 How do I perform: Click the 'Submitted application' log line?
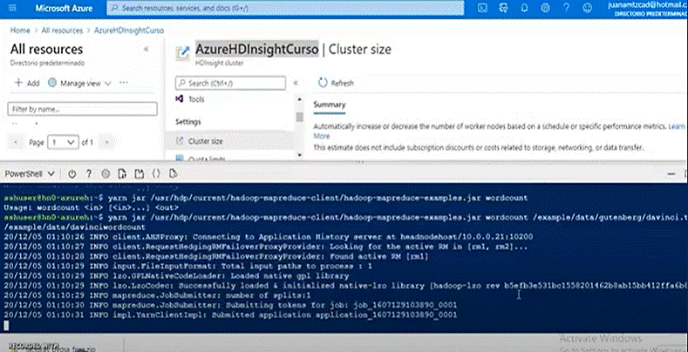[230, 315]
